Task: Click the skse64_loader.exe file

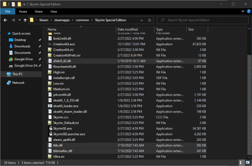Action: coord(65,106)
